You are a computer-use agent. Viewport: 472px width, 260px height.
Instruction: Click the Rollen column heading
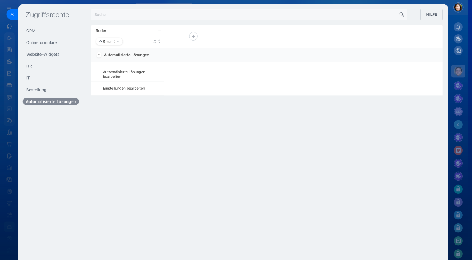click(101, 31)
